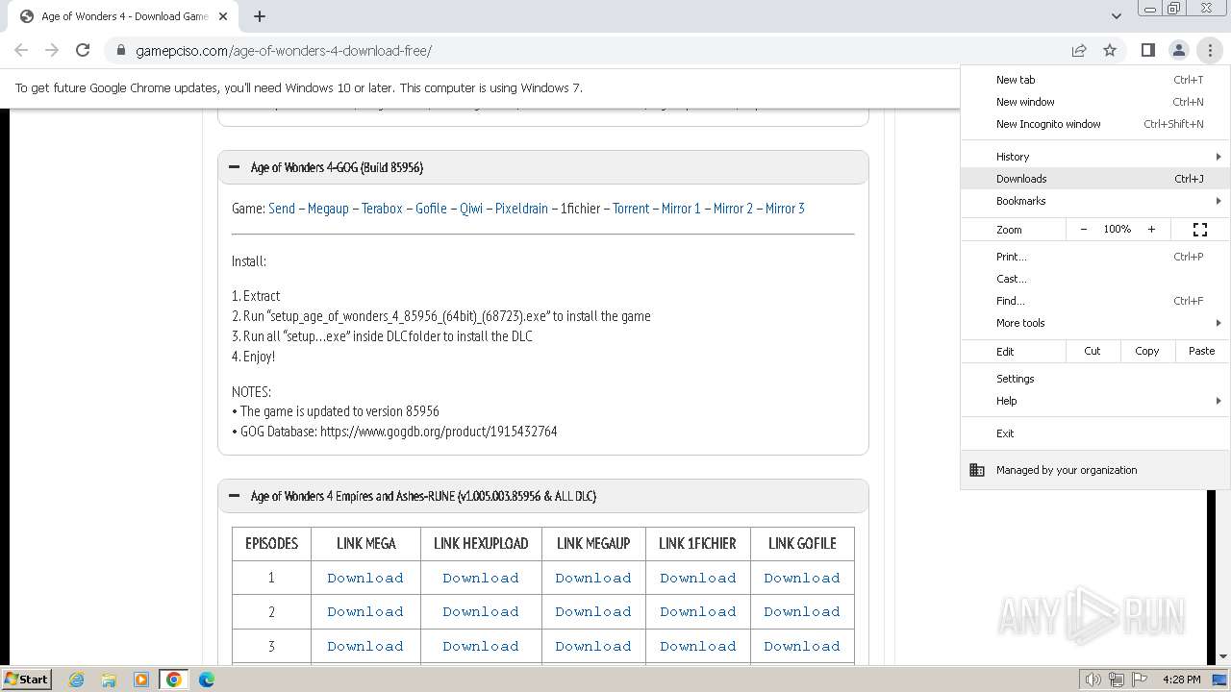Open the share this page icon
Viewport: 1231px width, 692px height.
pos(1079,50)
